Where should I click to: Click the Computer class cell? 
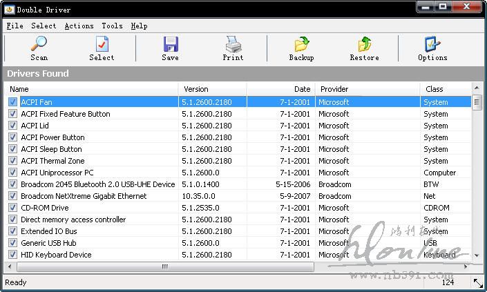coord(440,173)
